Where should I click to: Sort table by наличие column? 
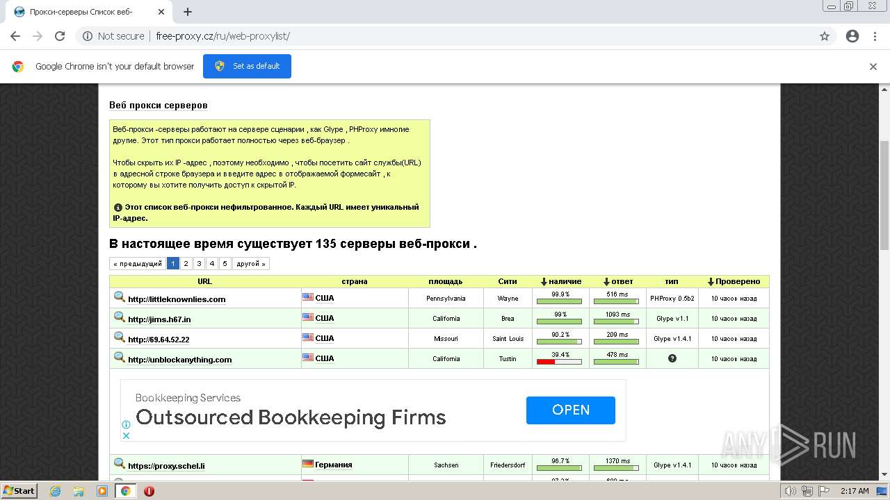coord(561,281)
